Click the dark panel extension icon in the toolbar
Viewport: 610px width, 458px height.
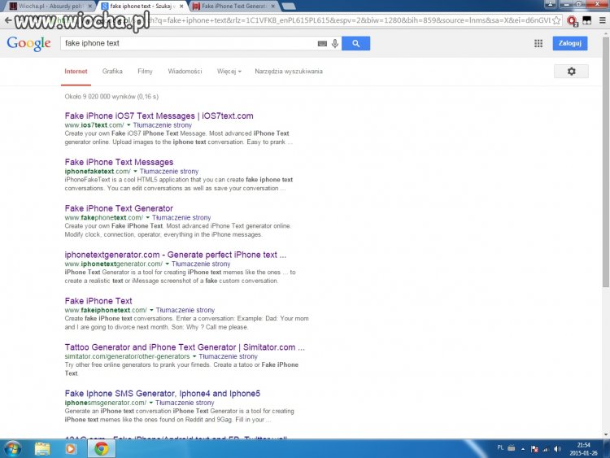[586, 20]
